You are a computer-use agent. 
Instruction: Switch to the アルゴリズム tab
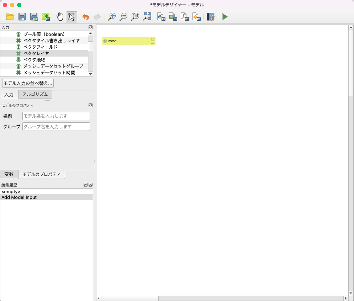[35, 94]
